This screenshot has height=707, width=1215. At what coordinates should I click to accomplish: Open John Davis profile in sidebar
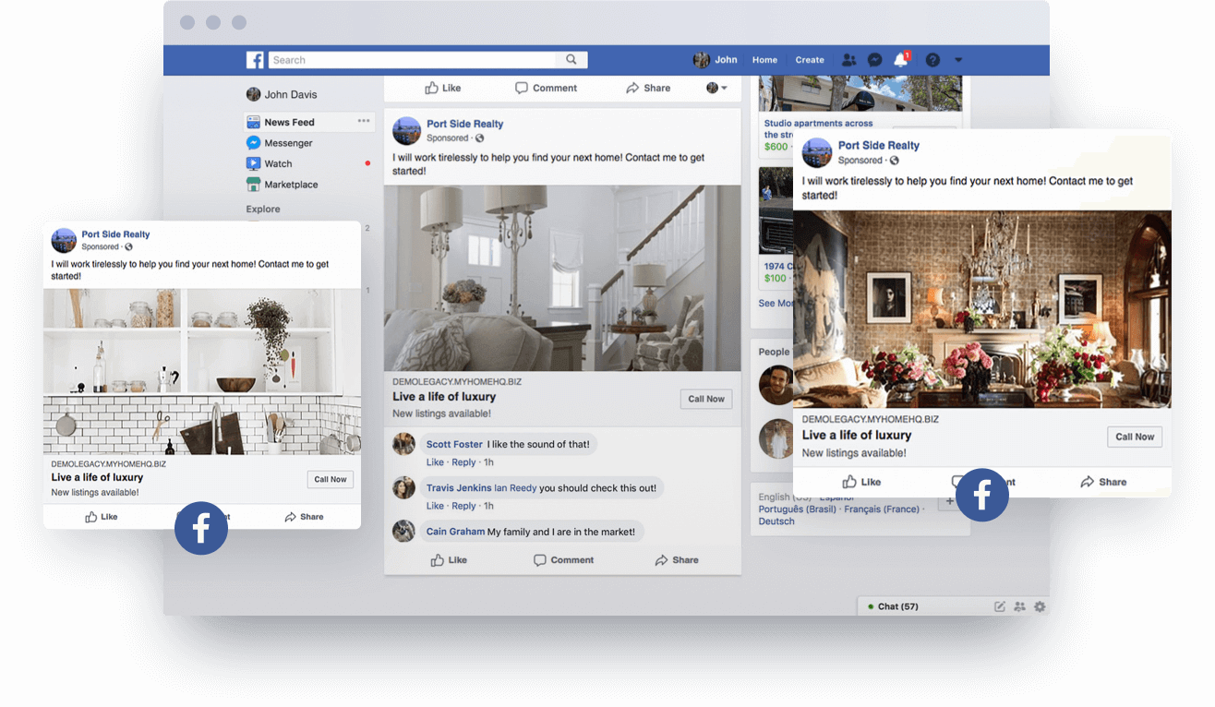282,94
